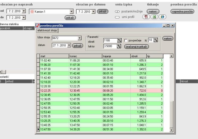Click table scrollbar up arrow
This screenshot has height=139, width=198.
click(x=171, y=56)
